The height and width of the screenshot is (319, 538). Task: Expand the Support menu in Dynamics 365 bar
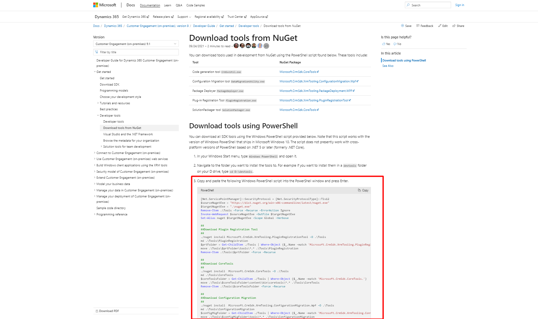pyautogui.click(x=184, y=17)
